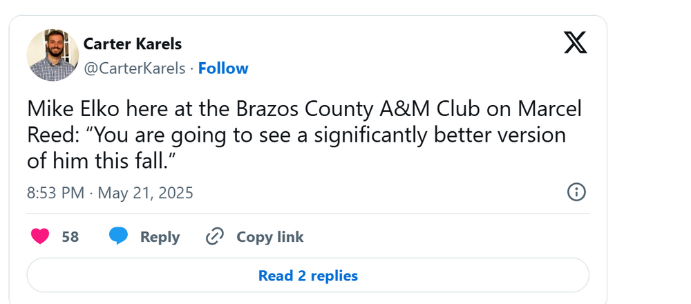Viewport: 691px width, 304px height.
Task: Click the circled info icon
Action: [576, 192]
